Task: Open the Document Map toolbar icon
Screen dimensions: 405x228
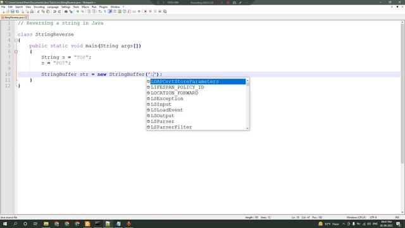Action: point(120,11)
